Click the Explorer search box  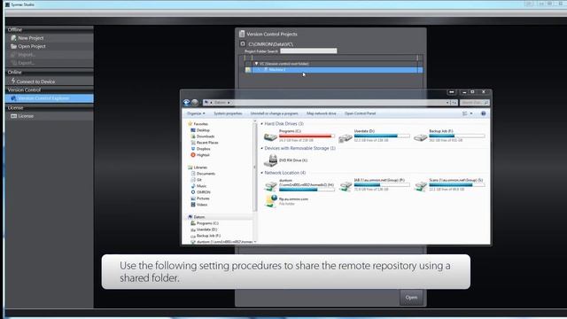(475, 103)
